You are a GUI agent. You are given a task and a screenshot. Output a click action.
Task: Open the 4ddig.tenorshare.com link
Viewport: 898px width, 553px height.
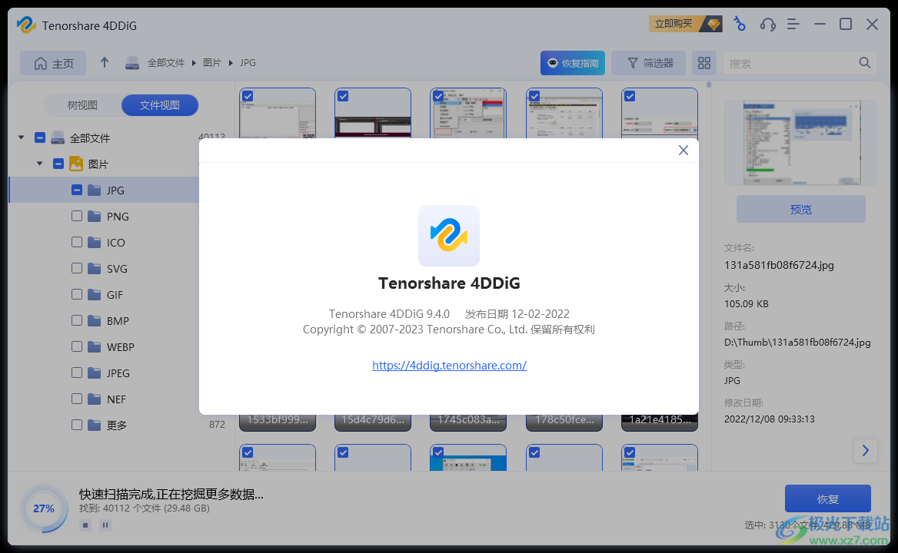point(449,366)
